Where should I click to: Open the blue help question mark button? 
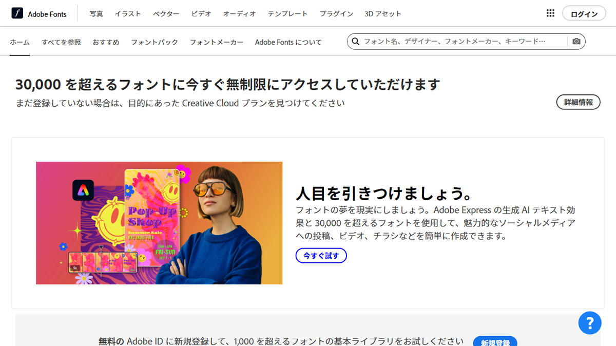coord(590,323)
